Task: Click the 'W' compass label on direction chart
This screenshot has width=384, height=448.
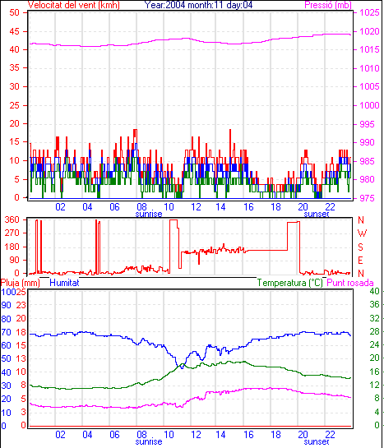Action: (362, 233)
